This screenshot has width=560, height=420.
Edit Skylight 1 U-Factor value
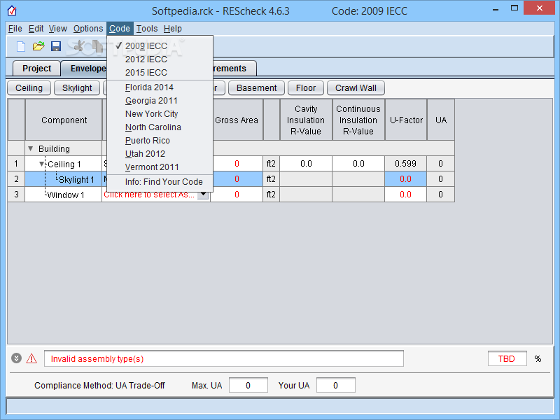tap(406, 179)
